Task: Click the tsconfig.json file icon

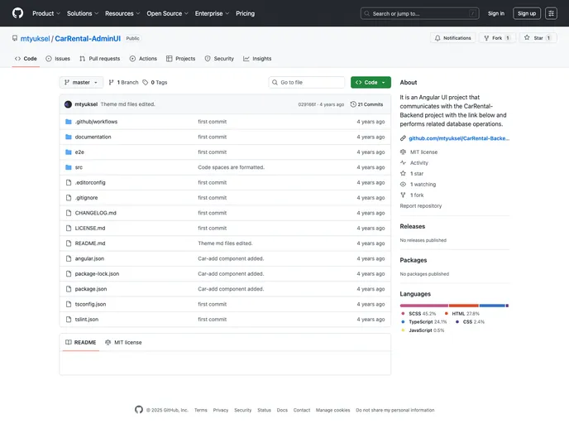Action: coord(68,304)
